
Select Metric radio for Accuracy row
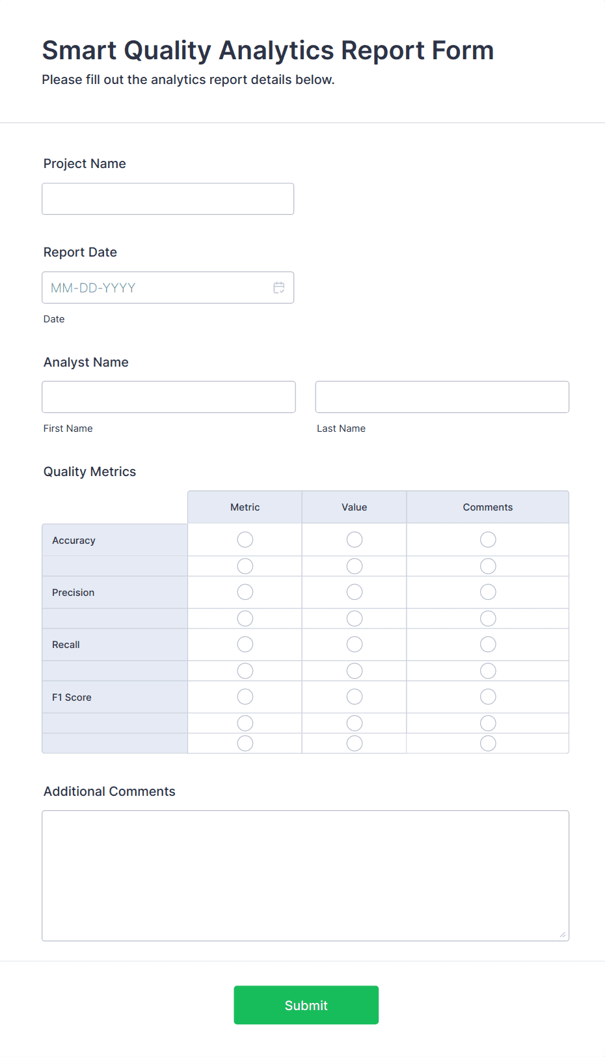click(245, 540)
